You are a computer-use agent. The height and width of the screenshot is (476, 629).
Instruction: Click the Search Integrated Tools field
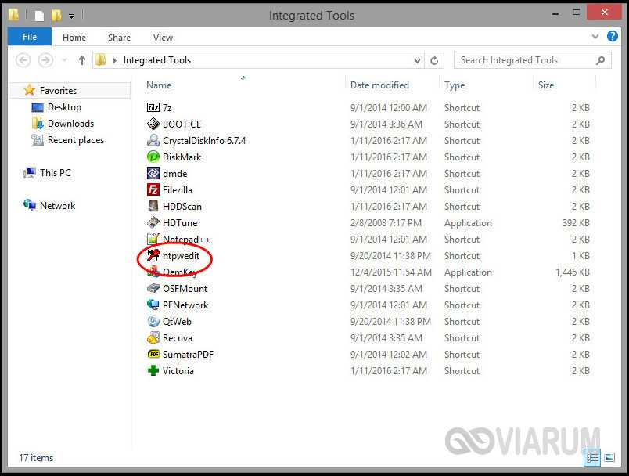tap(523, 60)
